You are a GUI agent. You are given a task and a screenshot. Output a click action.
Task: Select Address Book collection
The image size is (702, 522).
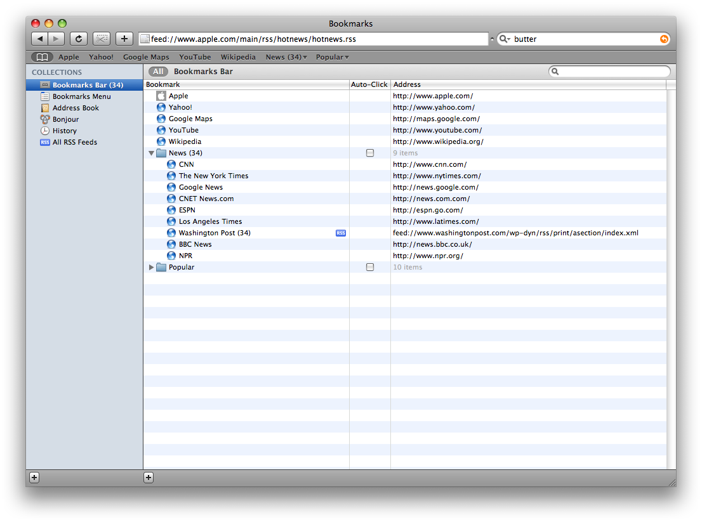click(x=84, y=108)
